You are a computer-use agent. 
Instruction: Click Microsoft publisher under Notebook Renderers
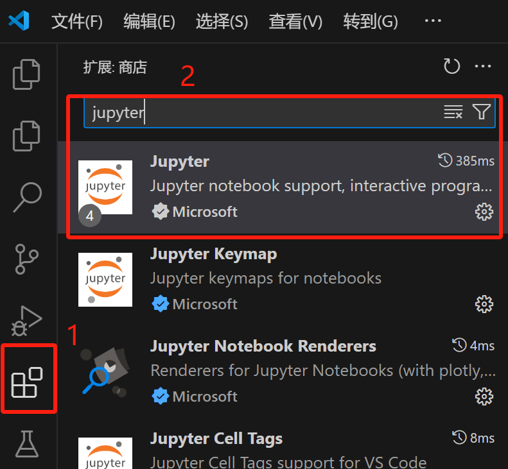pyautogui.click(x=205, y=397)
